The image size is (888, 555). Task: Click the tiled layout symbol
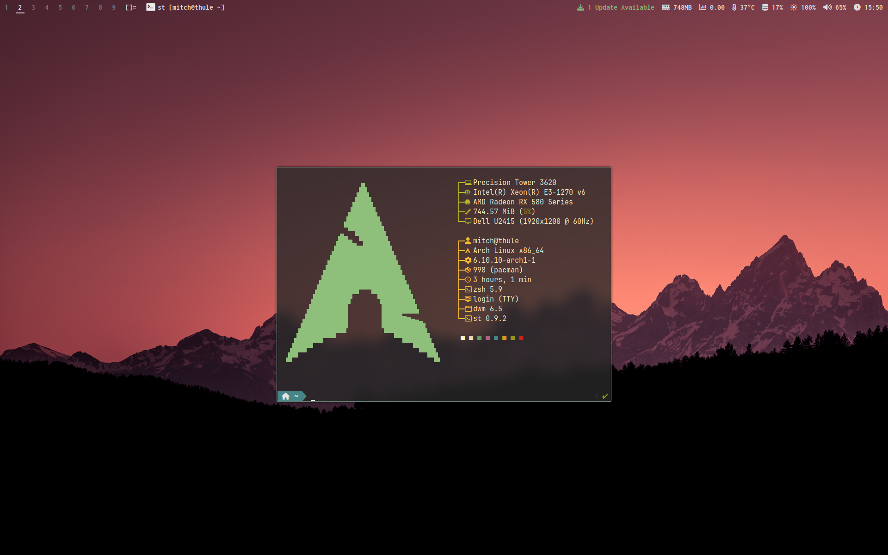click(131, 7)
